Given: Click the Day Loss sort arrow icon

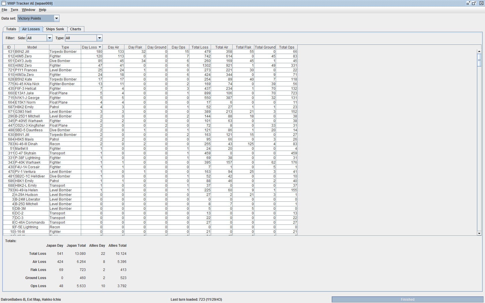Looking at the screenshot, I should (x=100, y=47).
